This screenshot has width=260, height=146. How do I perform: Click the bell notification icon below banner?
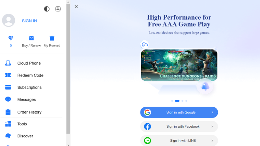(x=205, y=87)
